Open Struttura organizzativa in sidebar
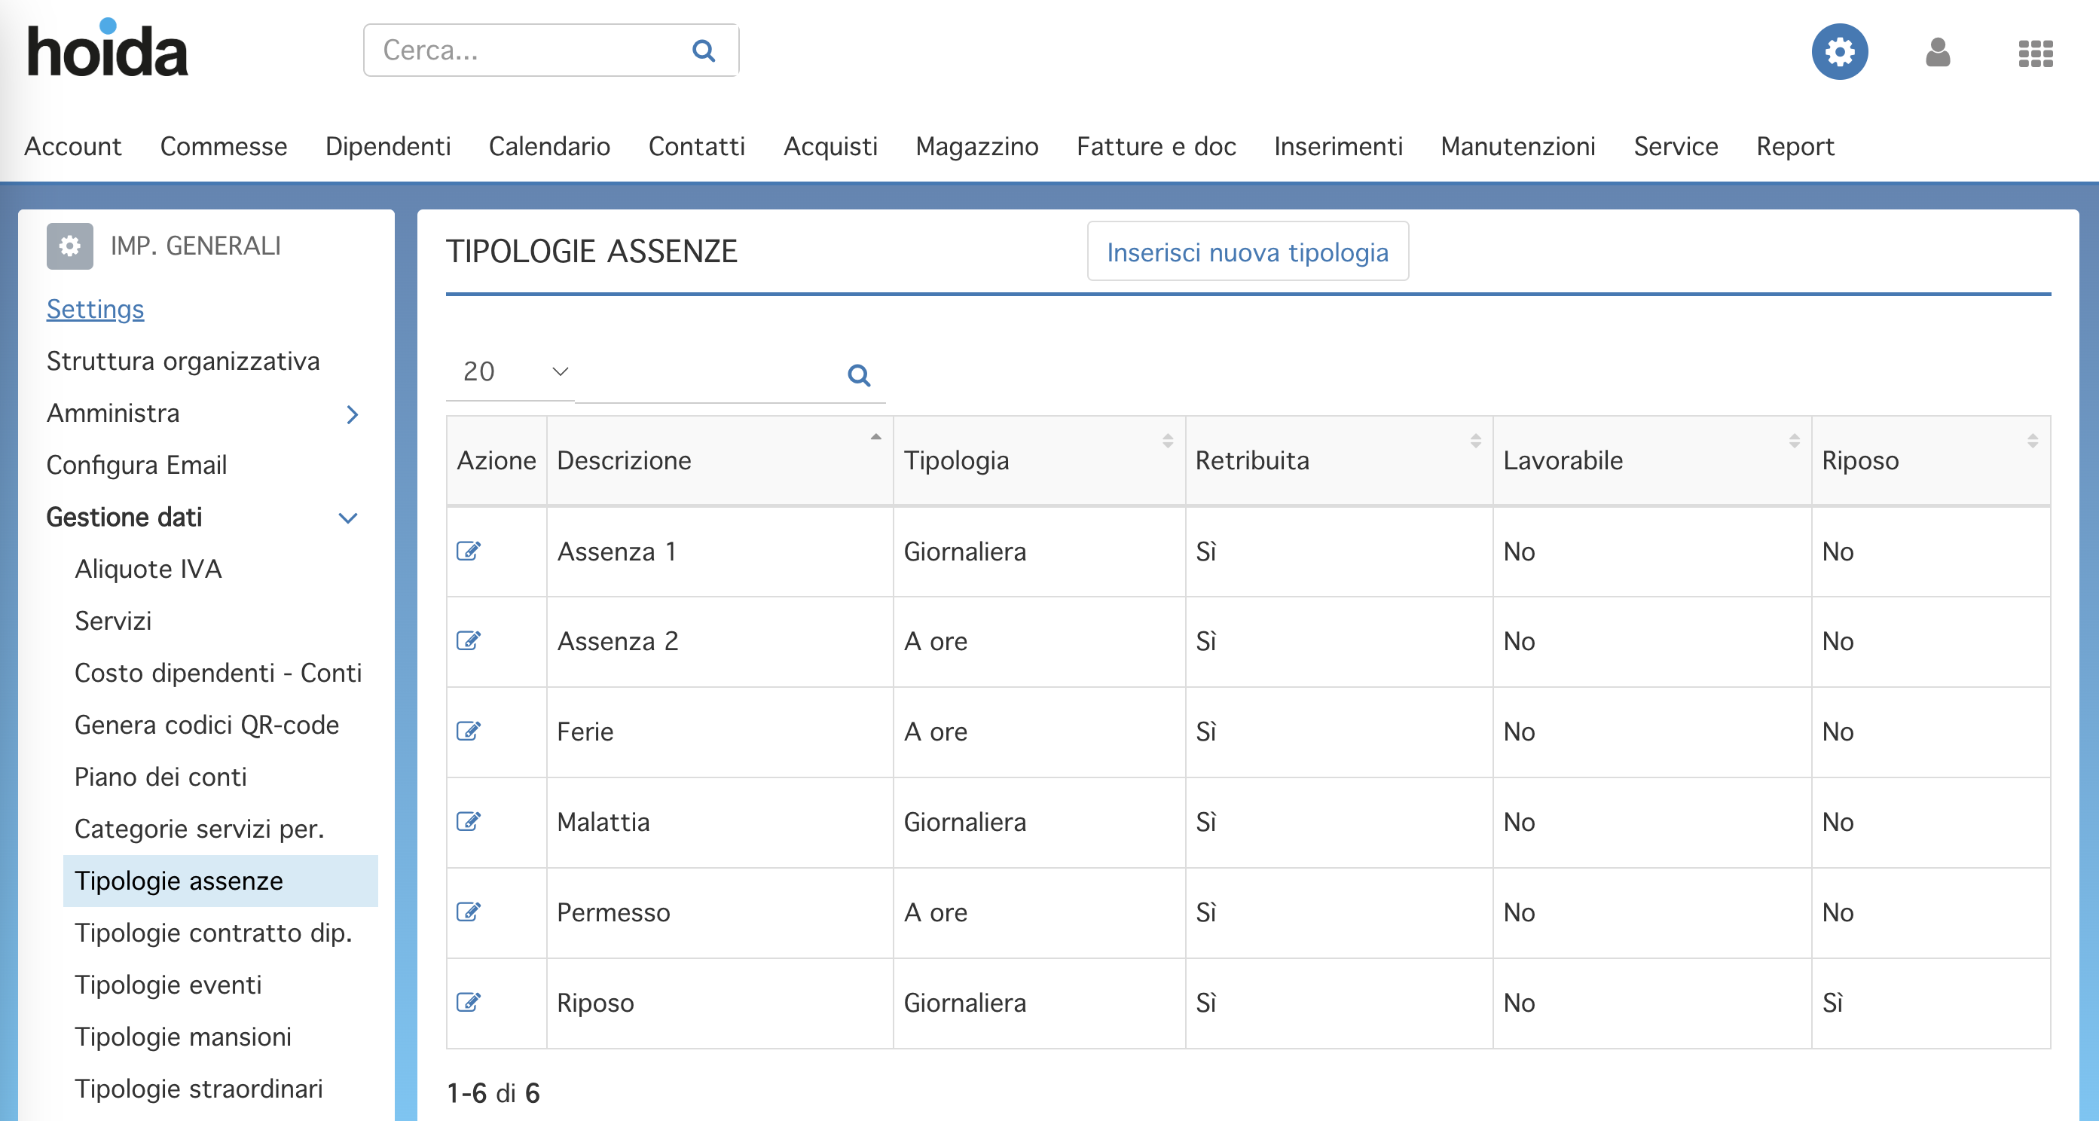 (182, 361)
